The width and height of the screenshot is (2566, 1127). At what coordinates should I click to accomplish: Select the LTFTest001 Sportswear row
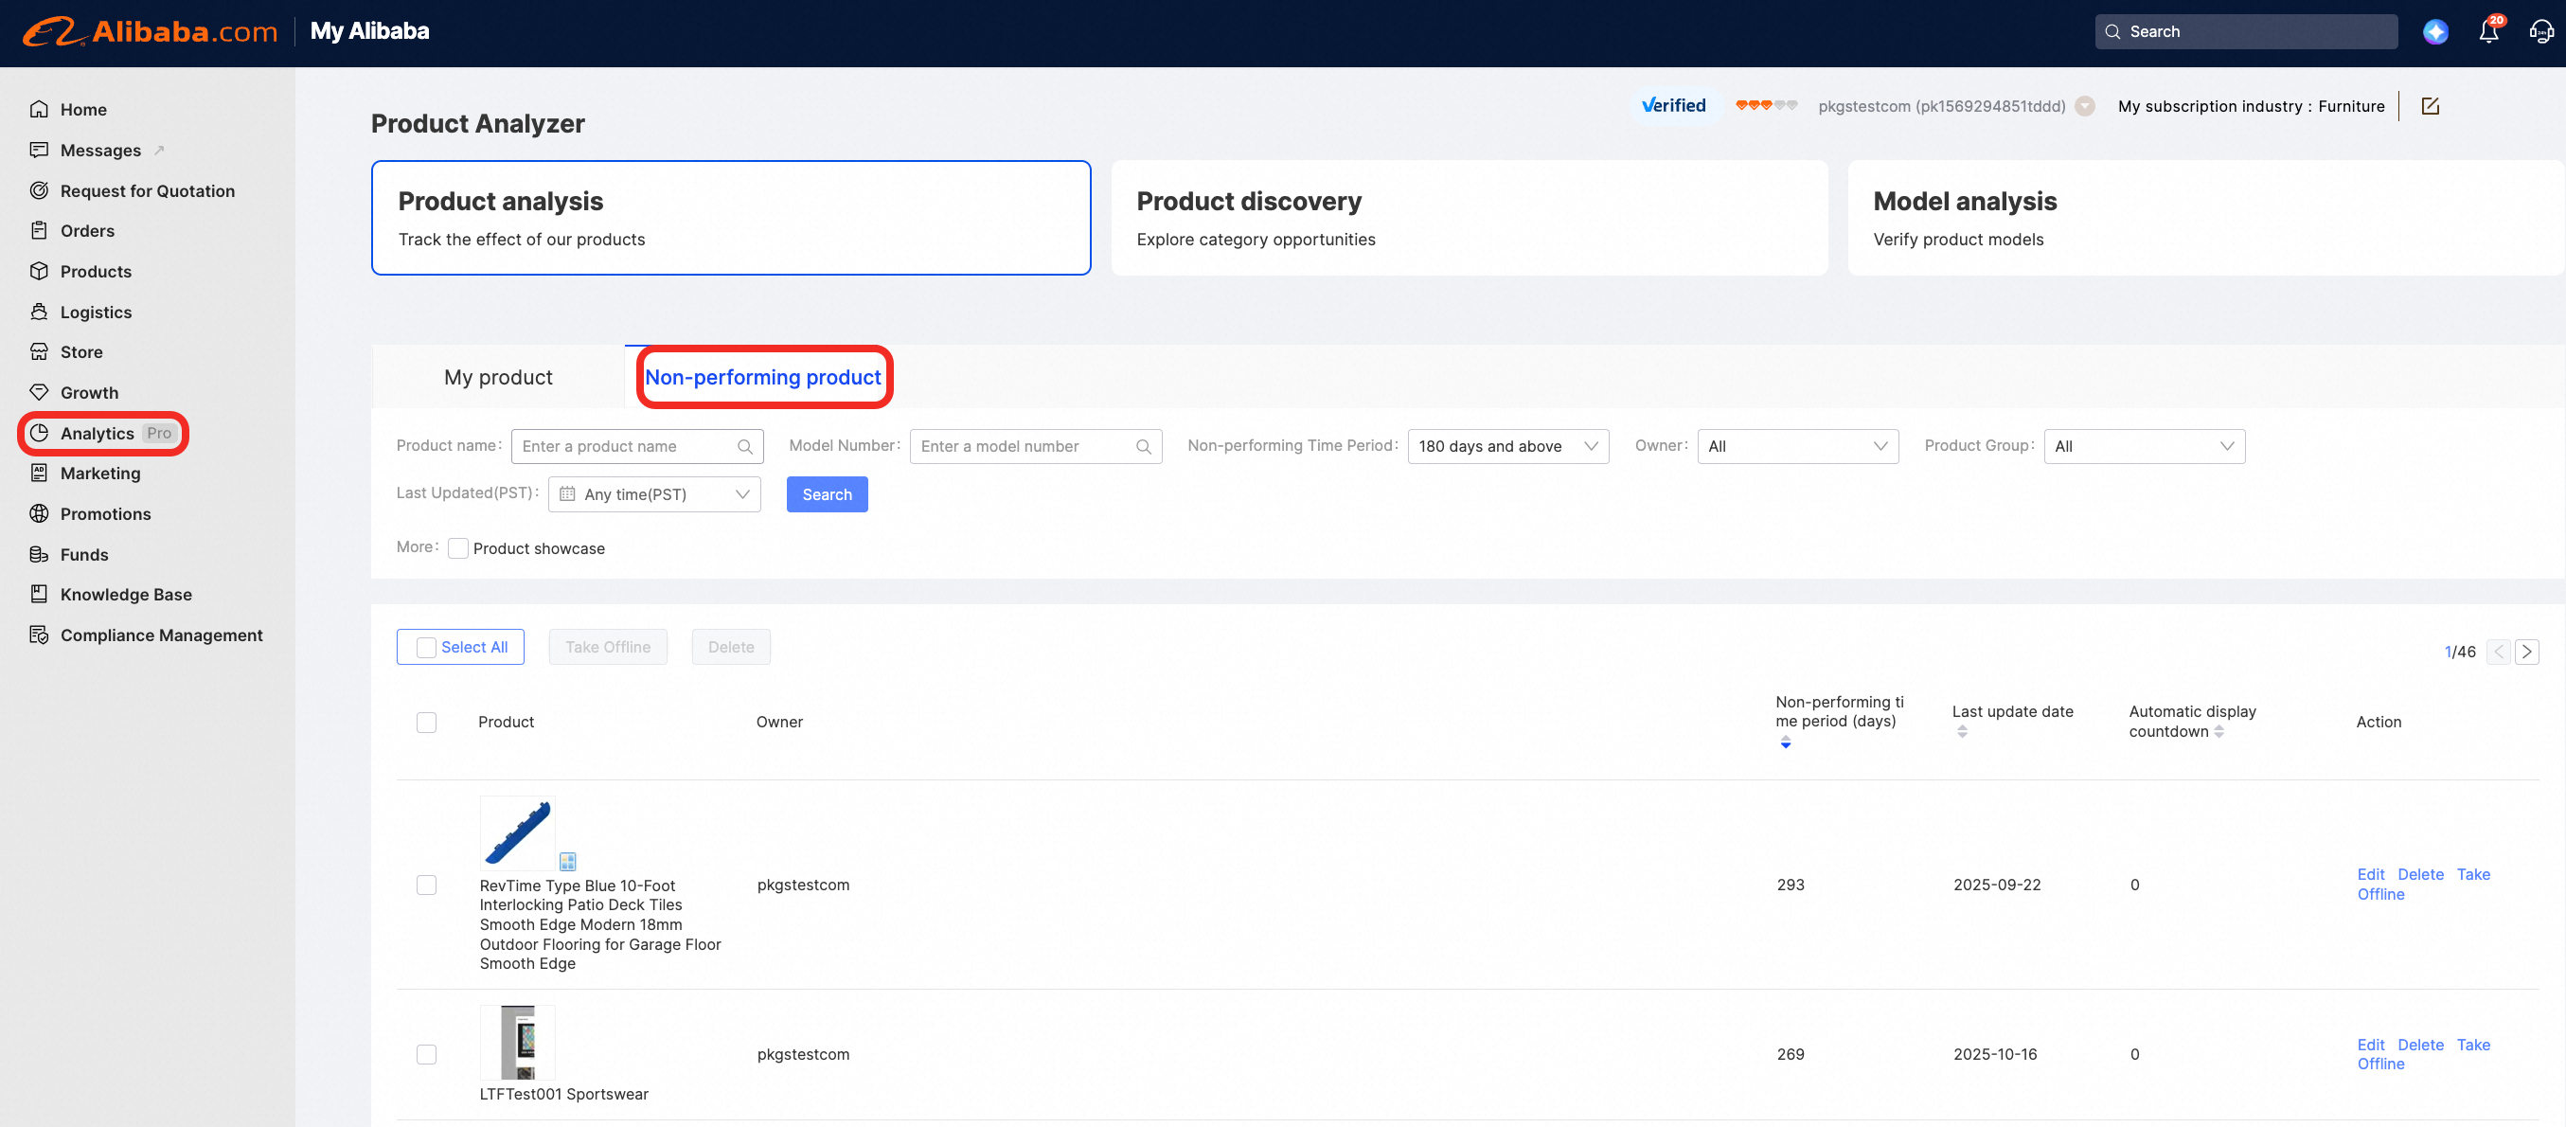(425, 1053)
